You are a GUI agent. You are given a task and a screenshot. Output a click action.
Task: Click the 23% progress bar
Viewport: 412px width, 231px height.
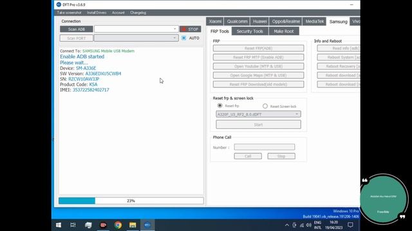point(131,201)
